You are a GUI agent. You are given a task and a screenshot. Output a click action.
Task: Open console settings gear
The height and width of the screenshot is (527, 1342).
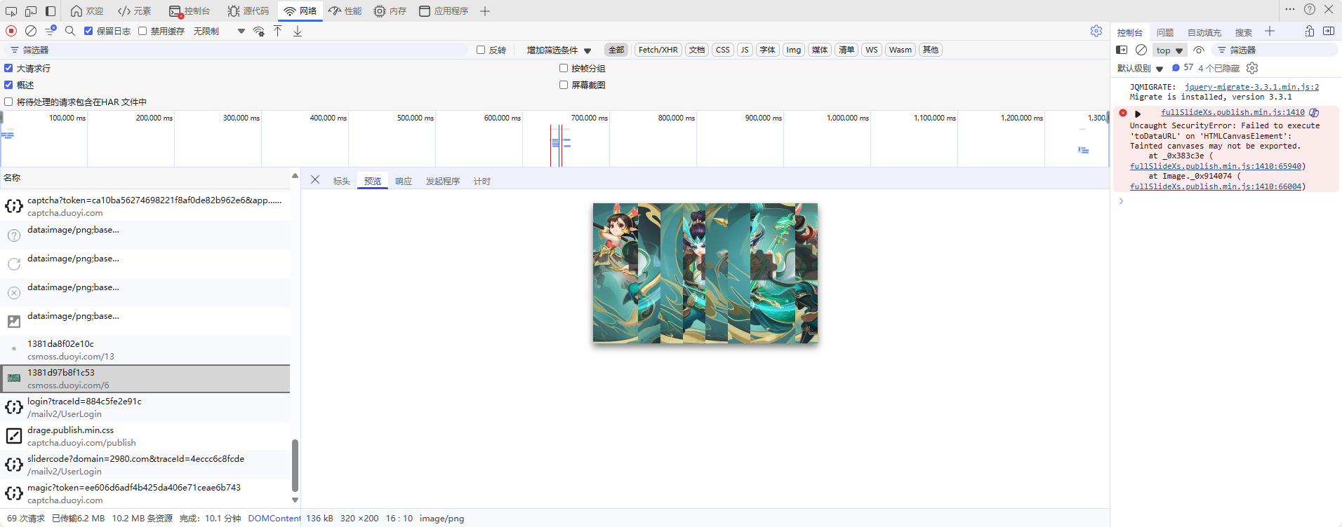1252,68
